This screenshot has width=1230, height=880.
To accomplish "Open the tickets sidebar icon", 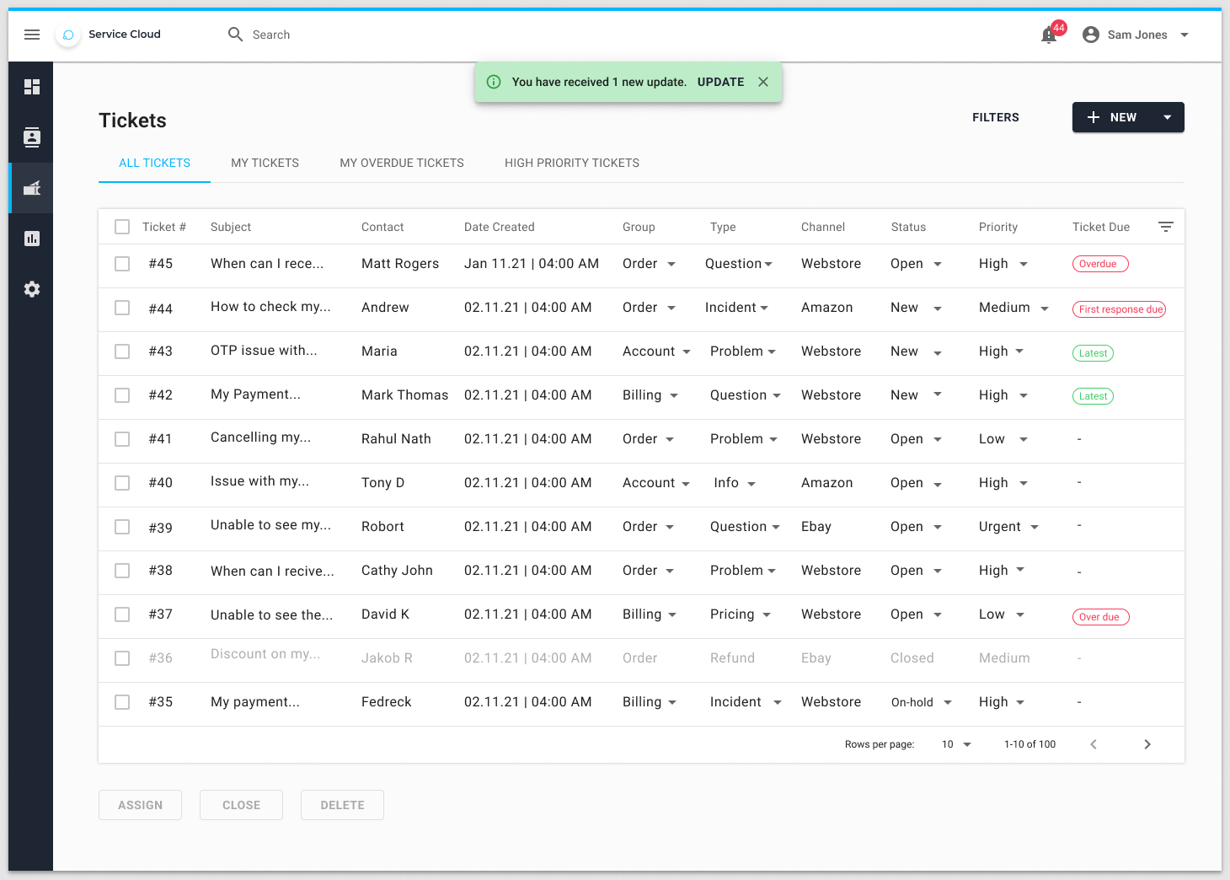I will coord(32,188).
